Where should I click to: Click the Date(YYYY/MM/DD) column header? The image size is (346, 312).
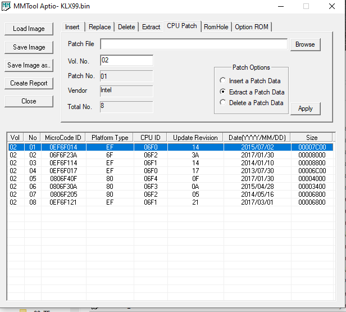tap(257, 138)
